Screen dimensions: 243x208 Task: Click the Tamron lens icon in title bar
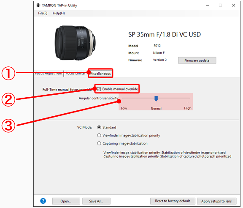(x=38, y=5)
